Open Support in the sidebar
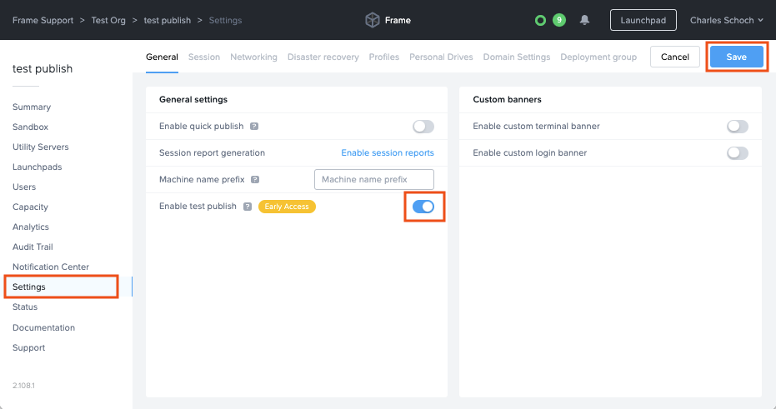Viewport: 776px width, 409px height. 28,347
